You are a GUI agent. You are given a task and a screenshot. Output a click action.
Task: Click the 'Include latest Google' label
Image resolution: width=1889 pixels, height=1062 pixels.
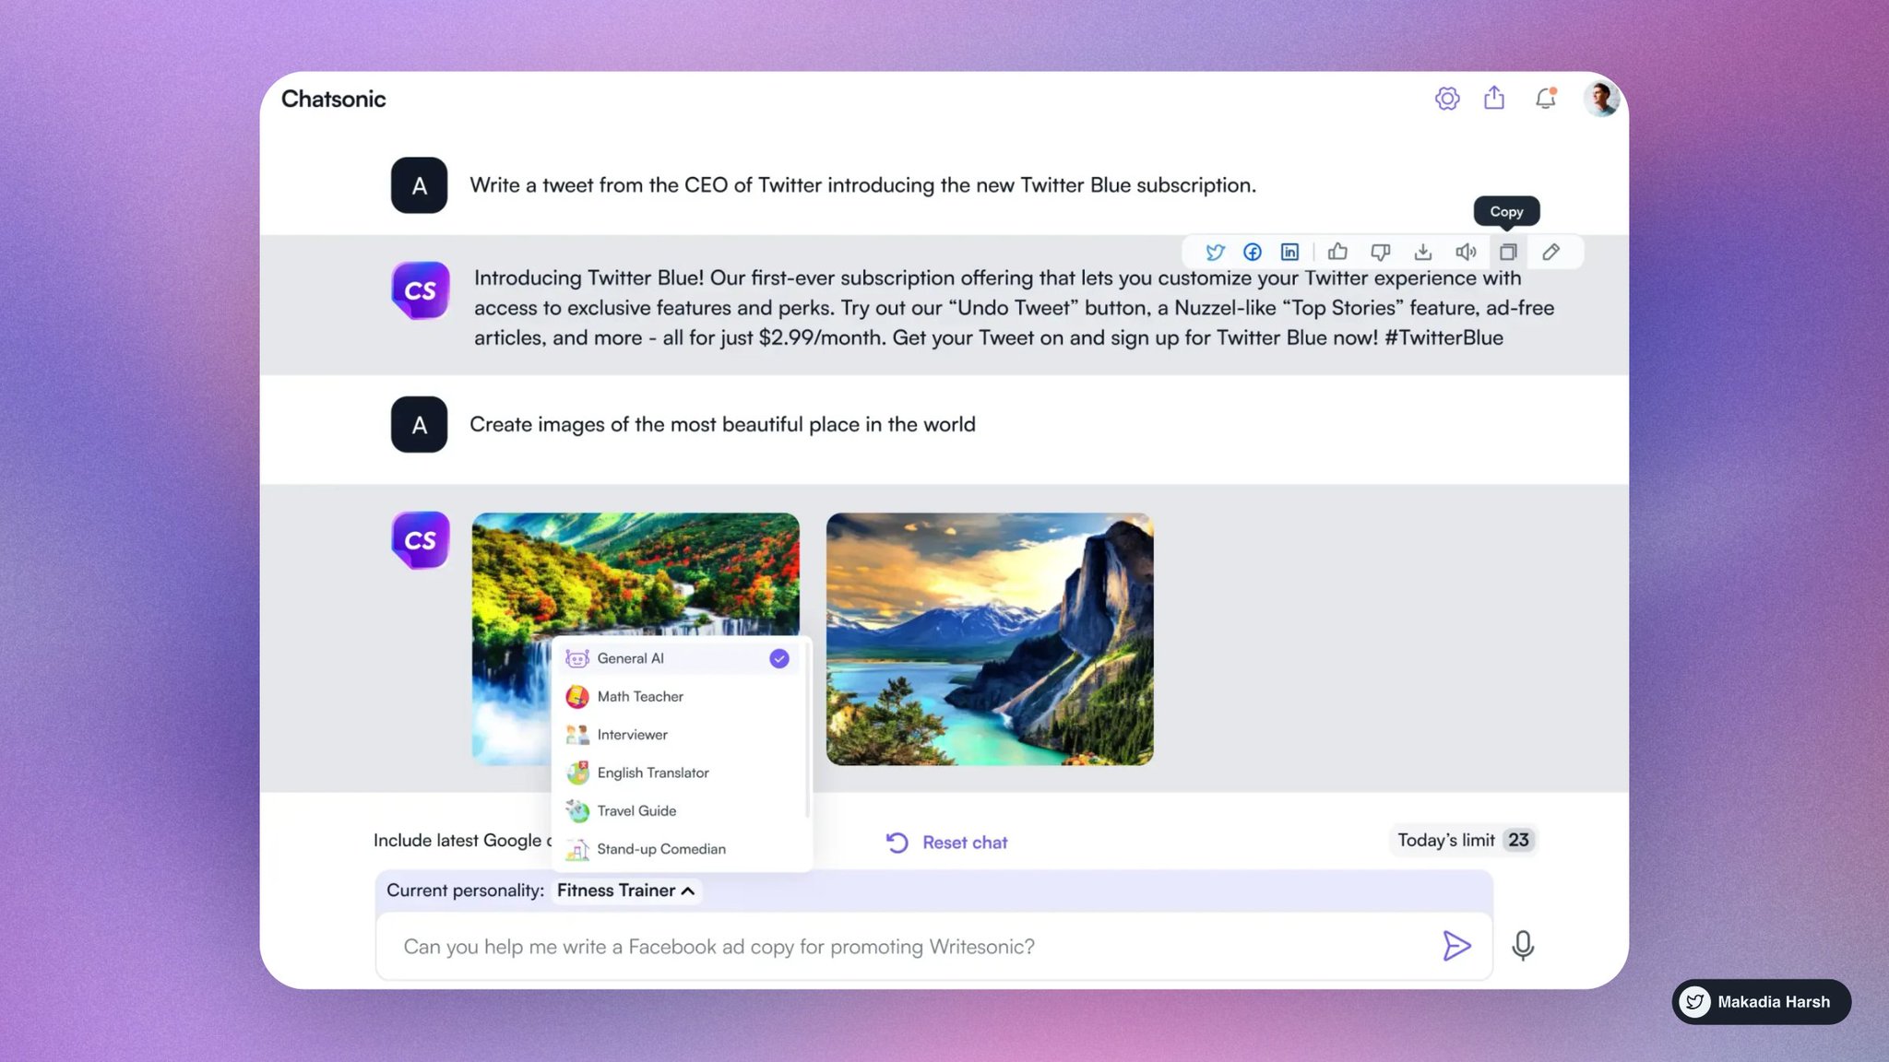(461, 840)
